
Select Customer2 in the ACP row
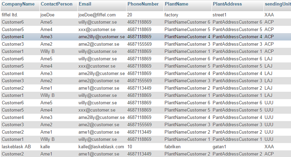coord(13,154)
